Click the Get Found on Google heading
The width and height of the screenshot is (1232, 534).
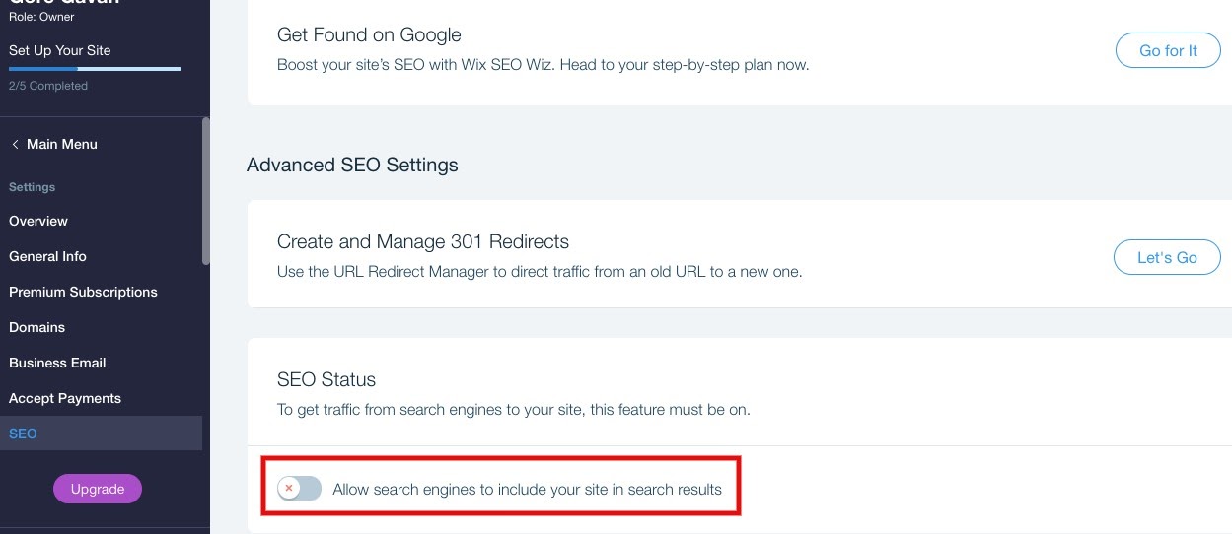pyautogui.click(x=369, y=34)
